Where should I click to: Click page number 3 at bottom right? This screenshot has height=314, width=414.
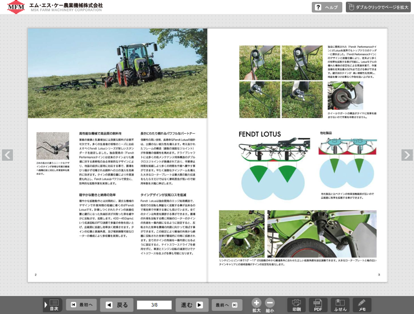tap(379, 275)
